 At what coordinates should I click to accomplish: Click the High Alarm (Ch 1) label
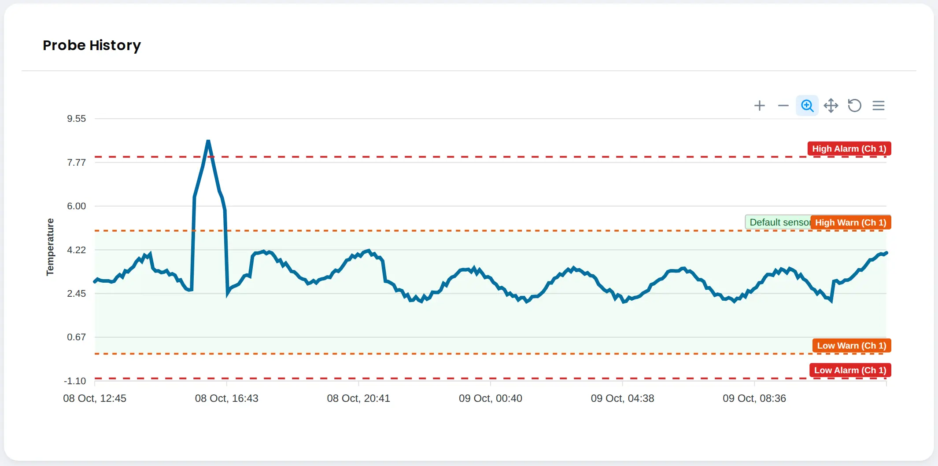pyautogui.click(x=849, y=149)
